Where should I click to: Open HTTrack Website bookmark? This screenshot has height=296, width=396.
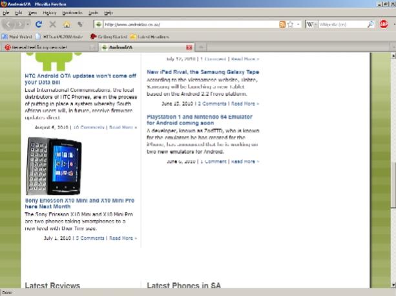pyautogui.click(x=59, y=37)
